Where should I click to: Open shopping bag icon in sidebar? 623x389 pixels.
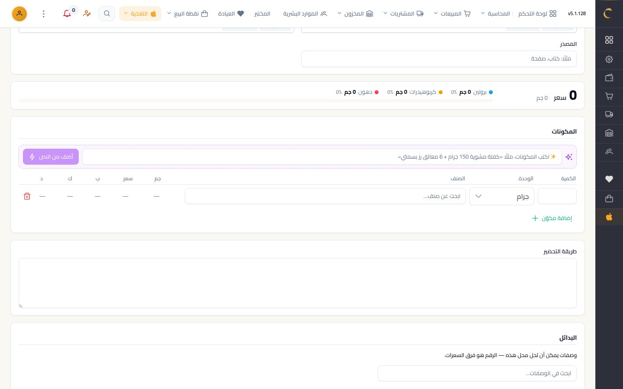609,198
